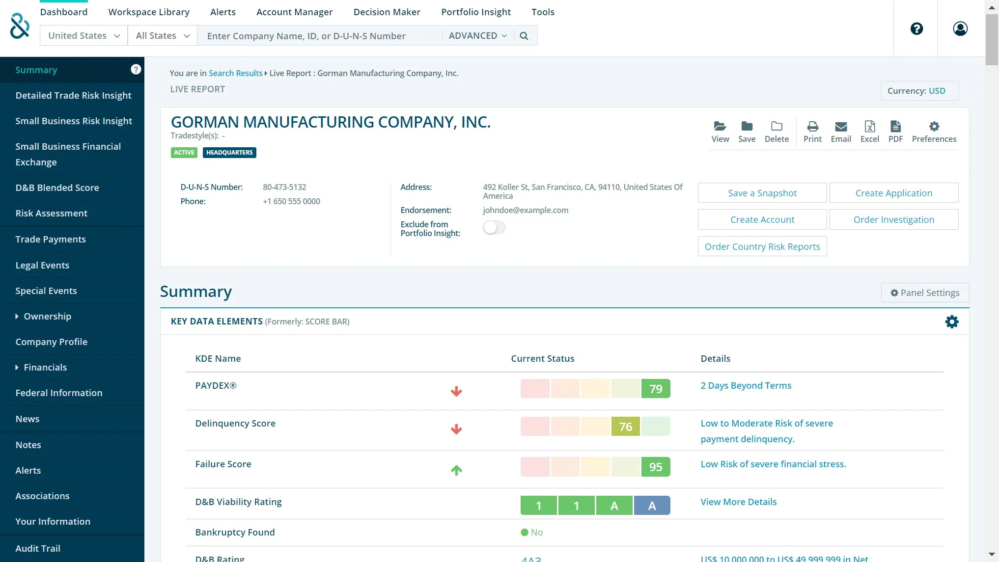
Task: Open Low Risk of severe financial stress link
Action: (x=773, y=464)
